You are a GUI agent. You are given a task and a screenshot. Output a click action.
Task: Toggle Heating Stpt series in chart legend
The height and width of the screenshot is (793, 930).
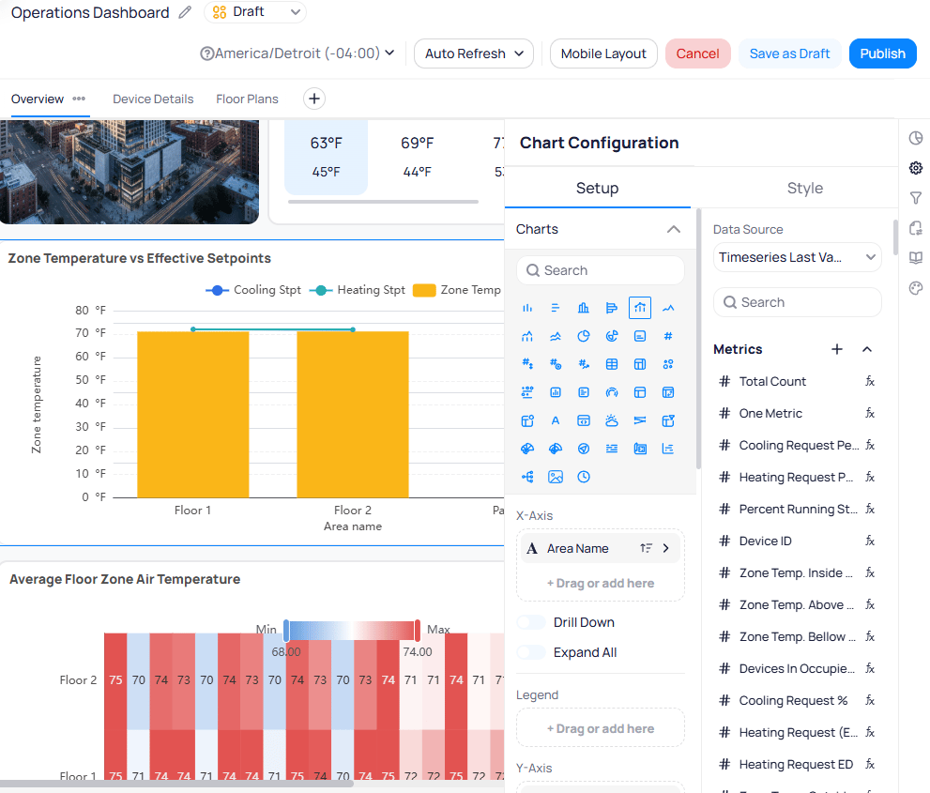pos(357,290)
